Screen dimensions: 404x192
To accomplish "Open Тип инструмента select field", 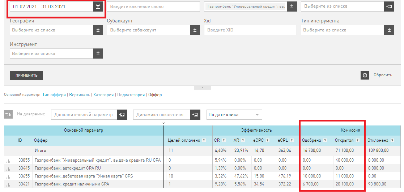I will click(x=343, y=30).
